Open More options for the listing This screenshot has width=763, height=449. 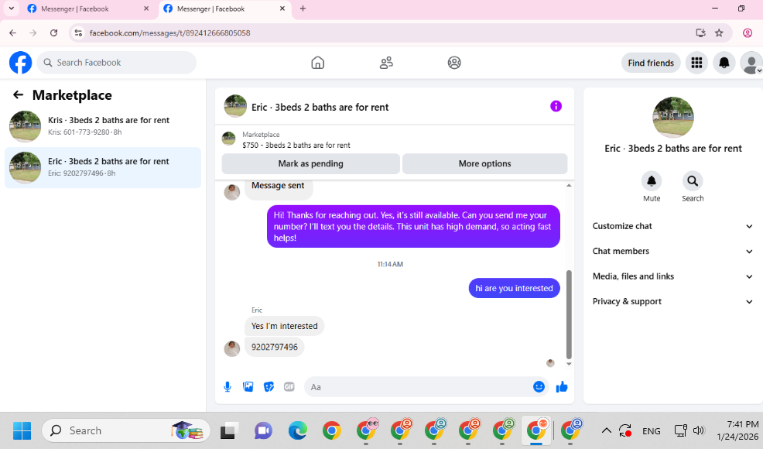484,163
